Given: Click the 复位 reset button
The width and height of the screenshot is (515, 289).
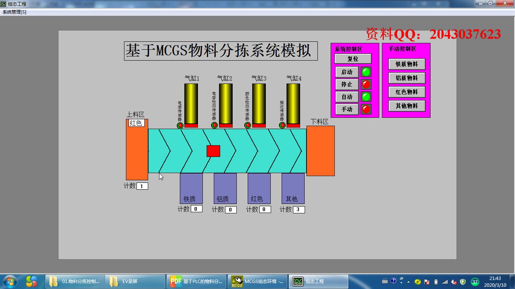Looking at the screenshot, I should point(353,59).
